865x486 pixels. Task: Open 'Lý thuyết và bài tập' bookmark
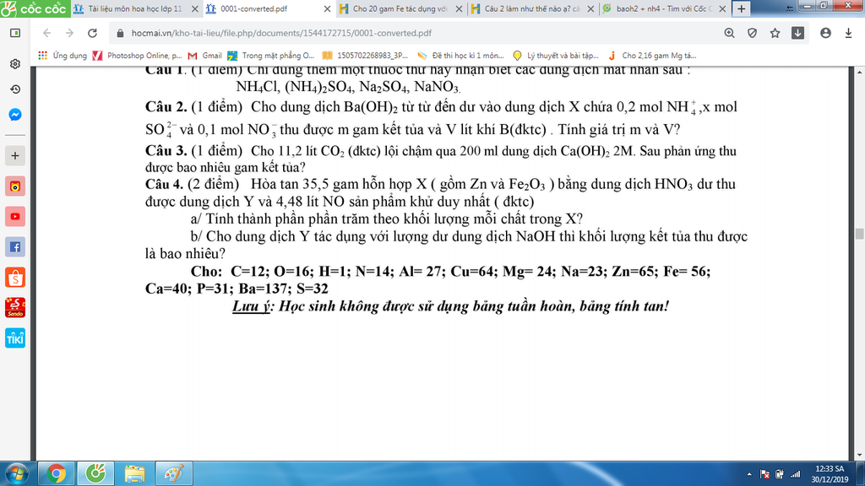tap(556, 56)
